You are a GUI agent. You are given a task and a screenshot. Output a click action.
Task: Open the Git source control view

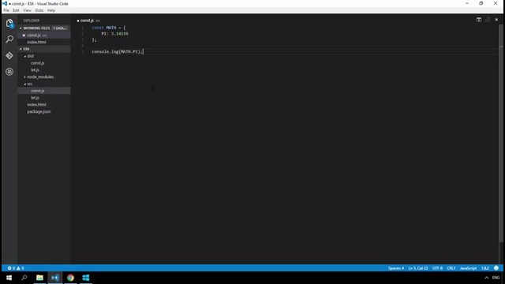click(9, 55)
